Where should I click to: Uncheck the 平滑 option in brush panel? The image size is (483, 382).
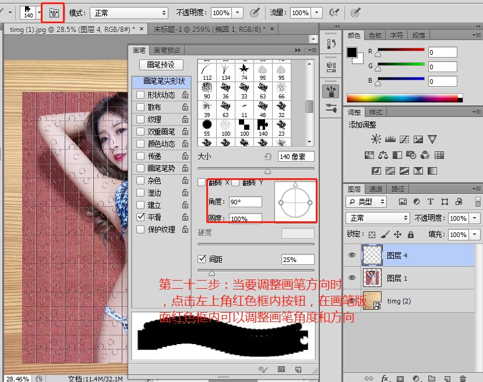[x=139, y=217]
